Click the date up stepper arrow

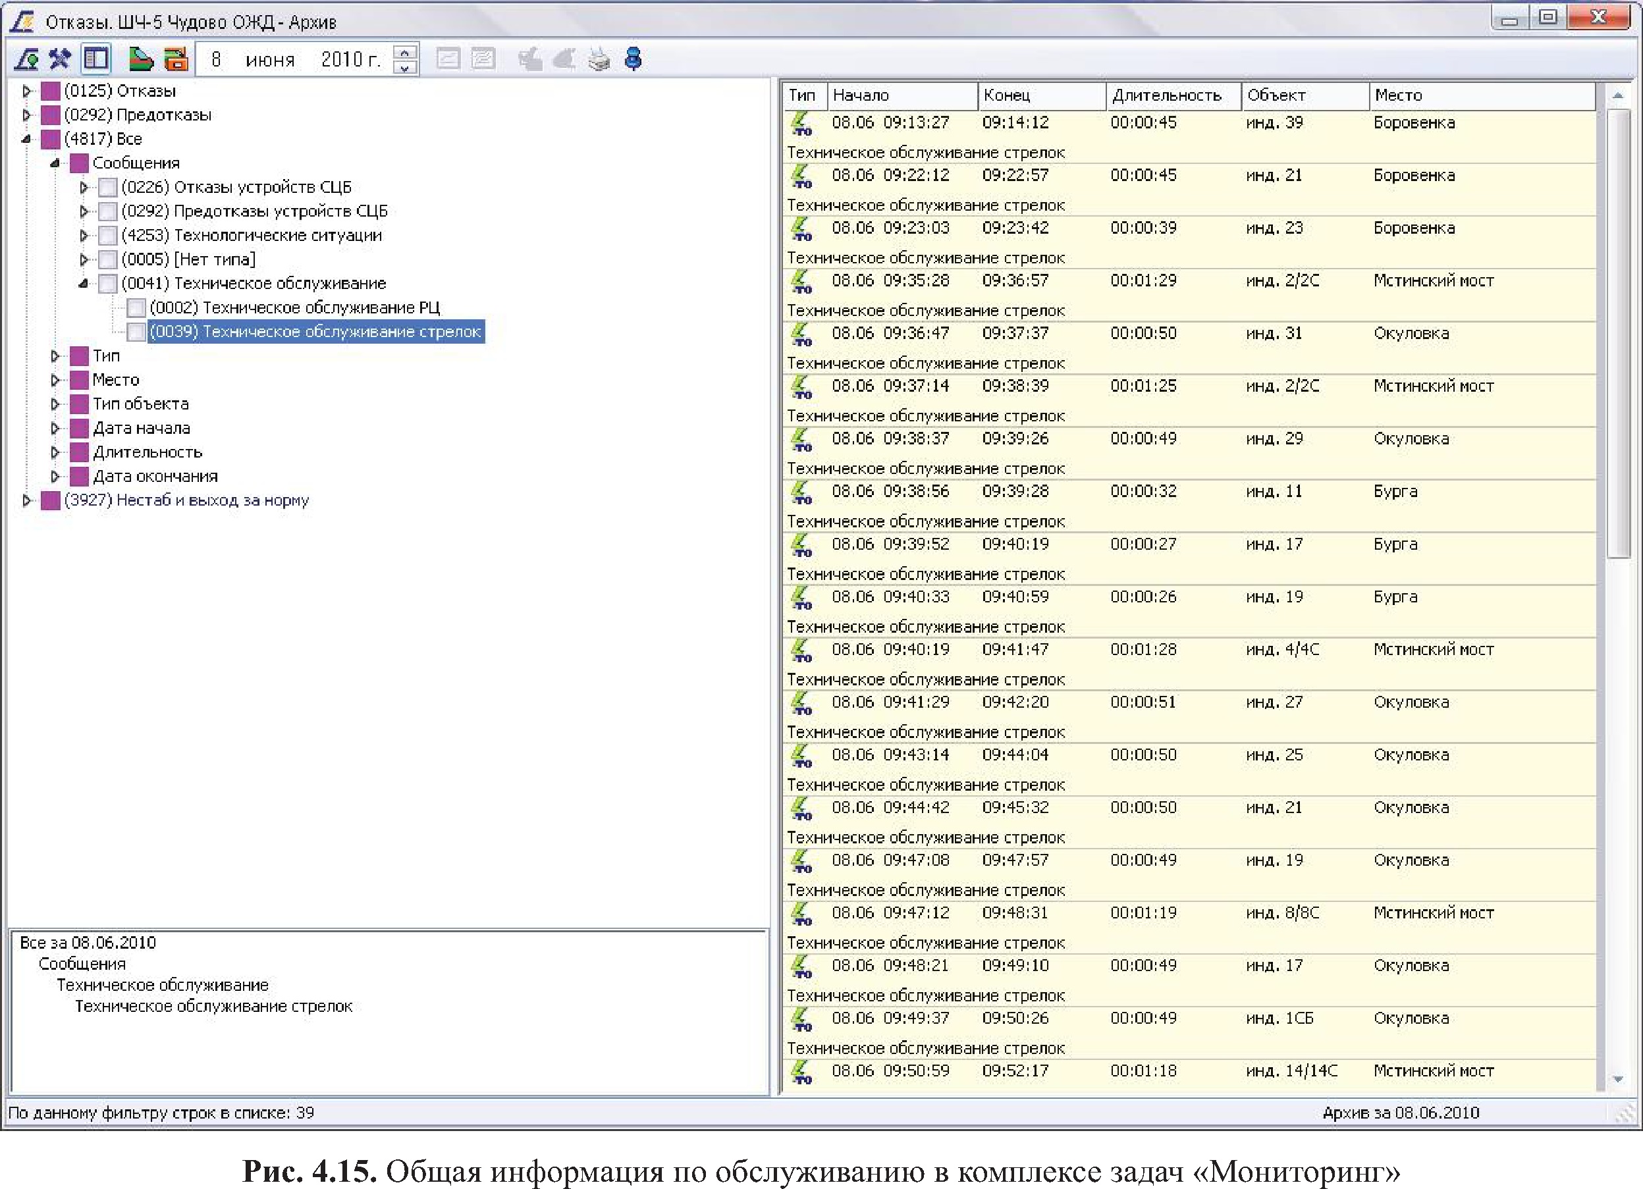[x=405, y=52]
